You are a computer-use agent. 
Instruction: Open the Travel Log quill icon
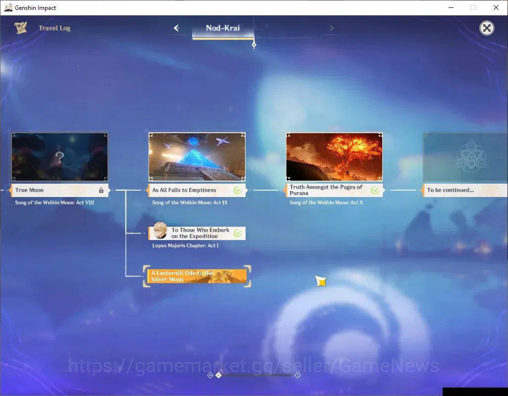pos(20,28)
